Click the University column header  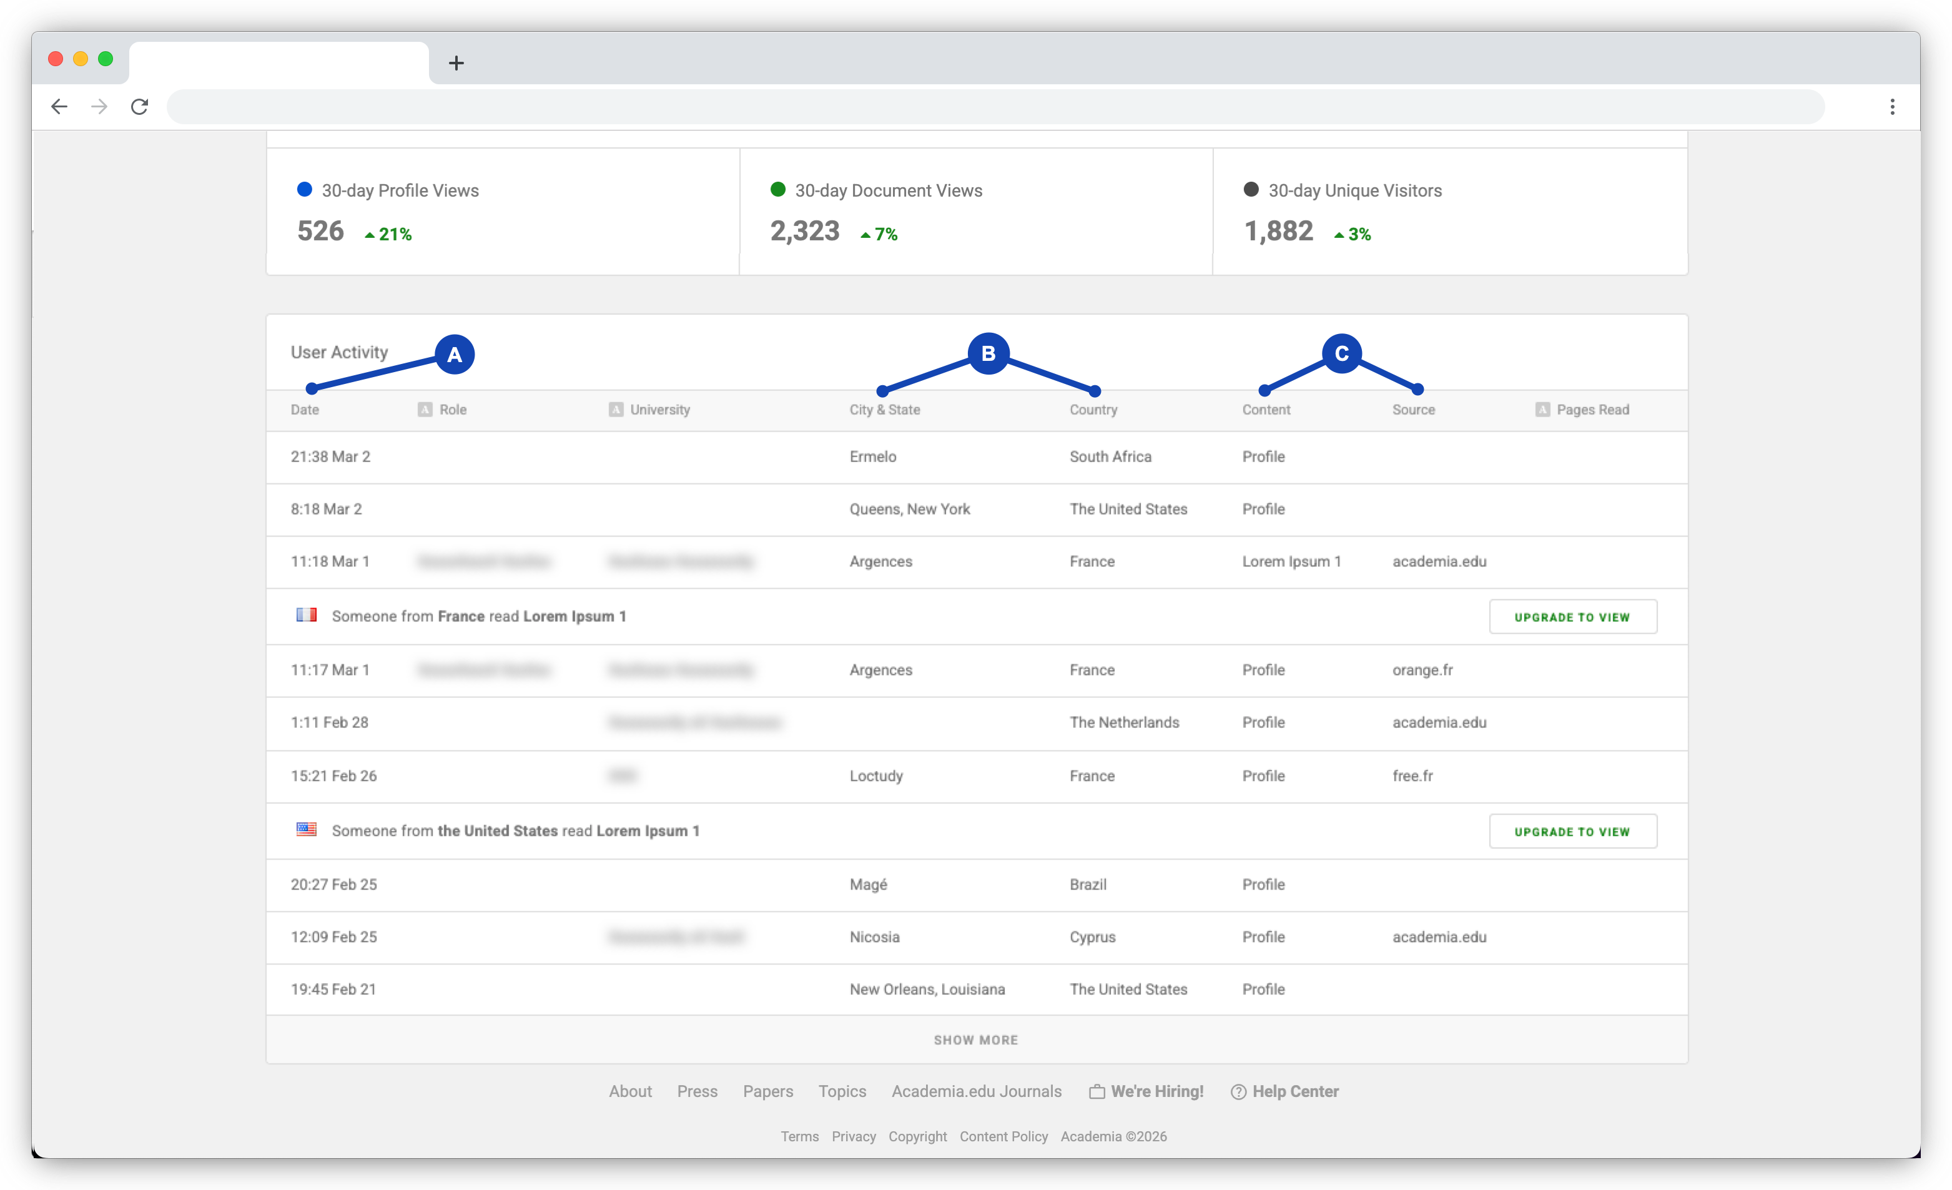[x=660, y=410]
